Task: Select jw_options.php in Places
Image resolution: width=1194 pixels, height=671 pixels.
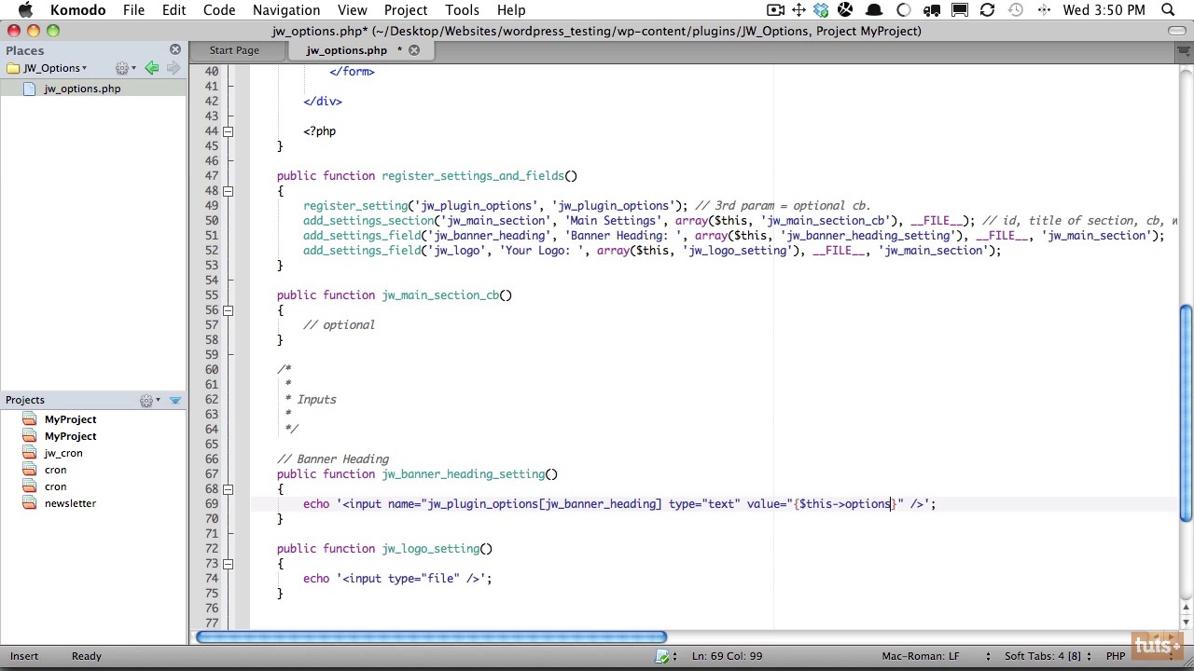Action: (81, 89)
